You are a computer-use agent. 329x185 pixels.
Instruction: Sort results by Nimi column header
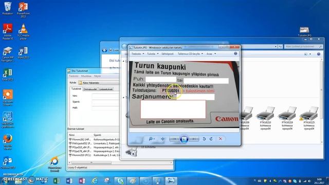tap(80, 135)
